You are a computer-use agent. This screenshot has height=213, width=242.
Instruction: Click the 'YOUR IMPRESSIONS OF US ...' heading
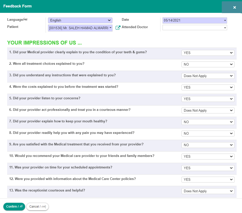pyautogui.click(x=44, y=43)
